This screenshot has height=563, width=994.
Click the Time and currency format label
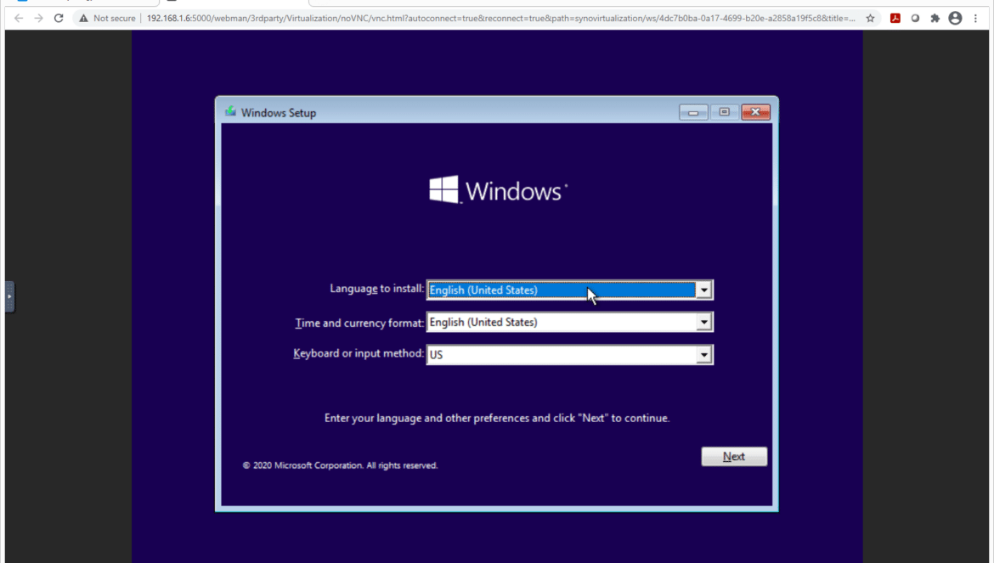tap(359, 323)
